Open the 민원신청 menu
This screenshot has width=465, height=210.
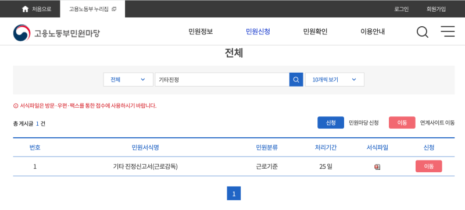click(x=258, y=31)
